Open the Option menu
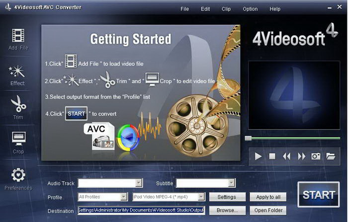The height and width of the screenshot is (222, 348). 250,9
